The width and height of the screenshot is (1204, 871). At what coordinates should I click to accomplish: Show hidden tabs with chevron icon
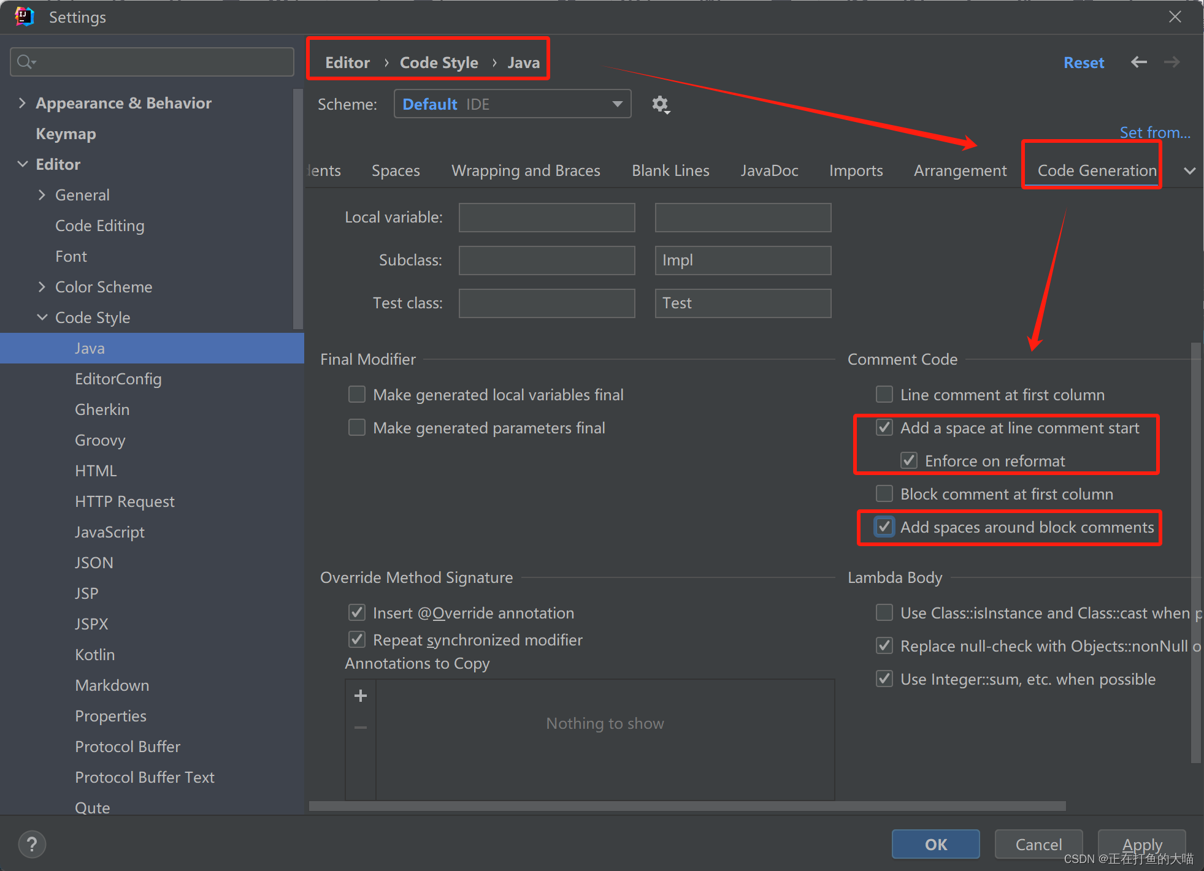[1189, 171]
